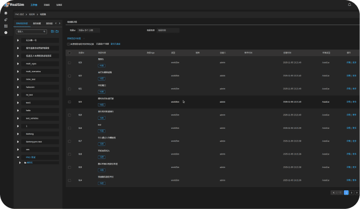The height and width of the screenshot is (209, 360).
Task: Click the topmost left sidebar icon
Action: click(x=6, y=13)
